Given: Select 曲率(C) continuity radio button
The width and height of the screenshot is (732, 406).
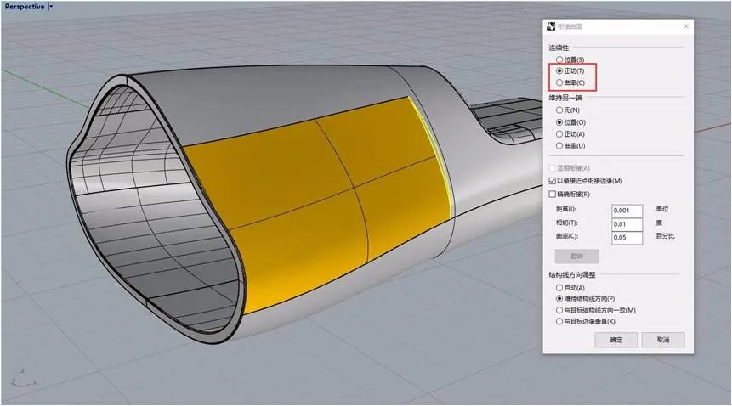Looking at the screenshot, I should [559, 83].
